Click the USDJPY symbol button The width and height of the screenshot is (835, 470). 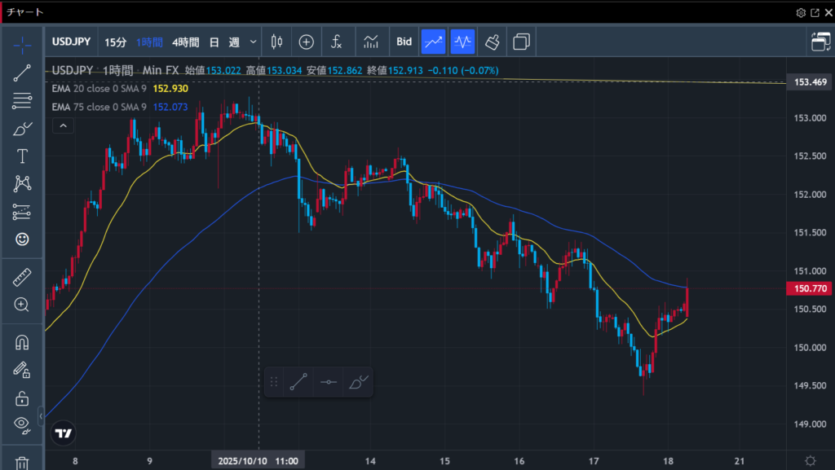tap(72, 42)
